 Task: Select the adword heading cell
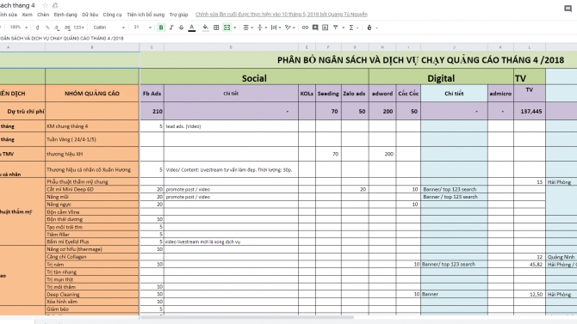[x=382, y=94]
